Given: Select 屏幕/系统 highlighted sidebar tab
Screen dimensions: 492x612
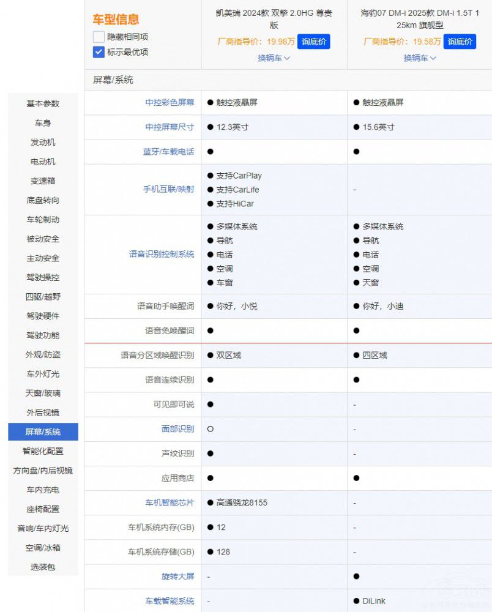Looking at the screenshot, I should 43,432.
